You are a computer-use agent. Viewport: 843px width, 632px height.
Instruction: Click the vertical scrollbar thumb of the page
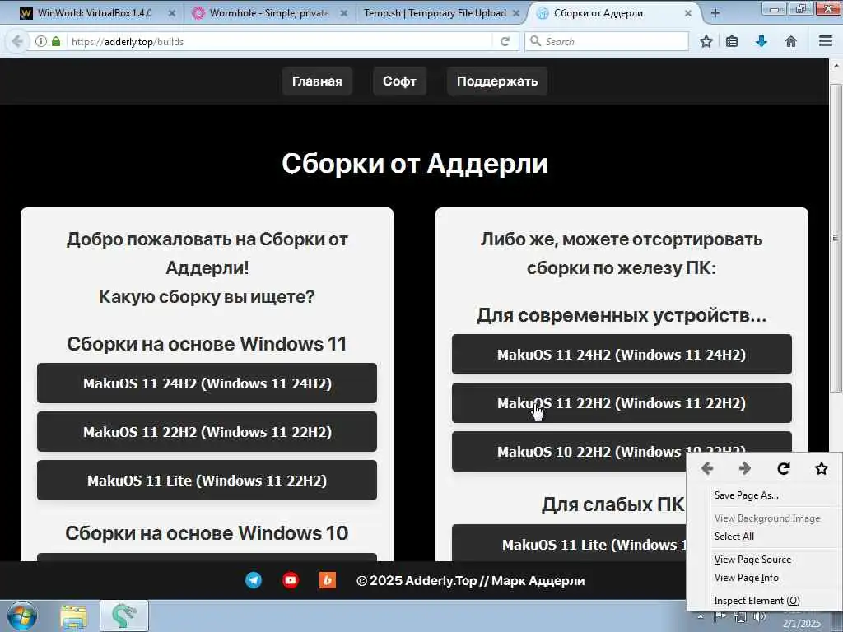click(836, 238)
